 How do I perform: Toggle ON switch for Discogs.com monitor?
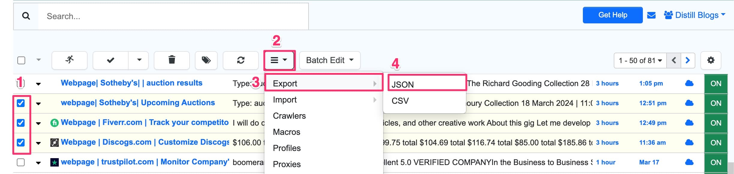click(716, 143)
